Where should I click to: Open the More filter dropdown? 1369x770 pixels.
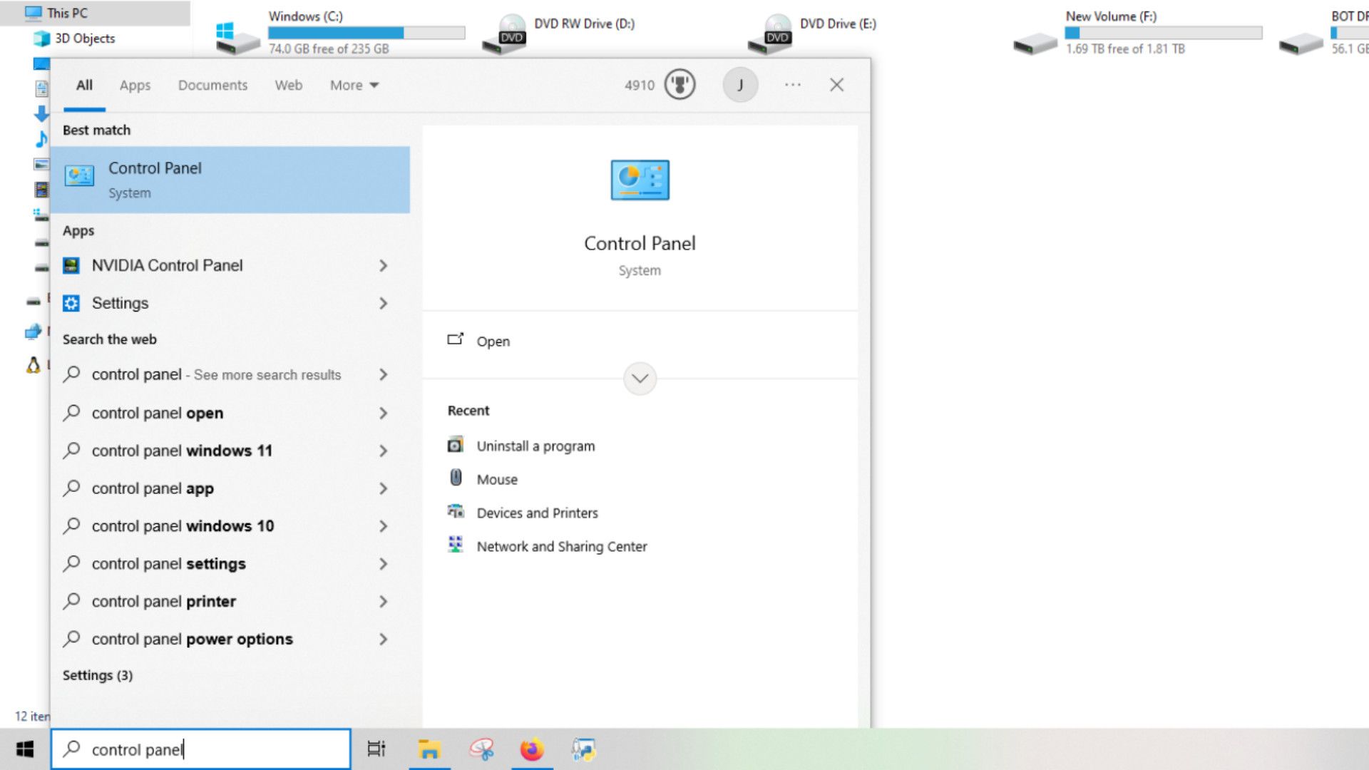click(354, 85)
